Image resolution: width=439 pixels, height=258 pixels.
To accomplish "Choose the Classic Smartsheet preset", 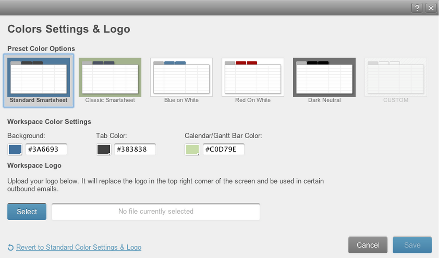I will [x=110, y=81].
